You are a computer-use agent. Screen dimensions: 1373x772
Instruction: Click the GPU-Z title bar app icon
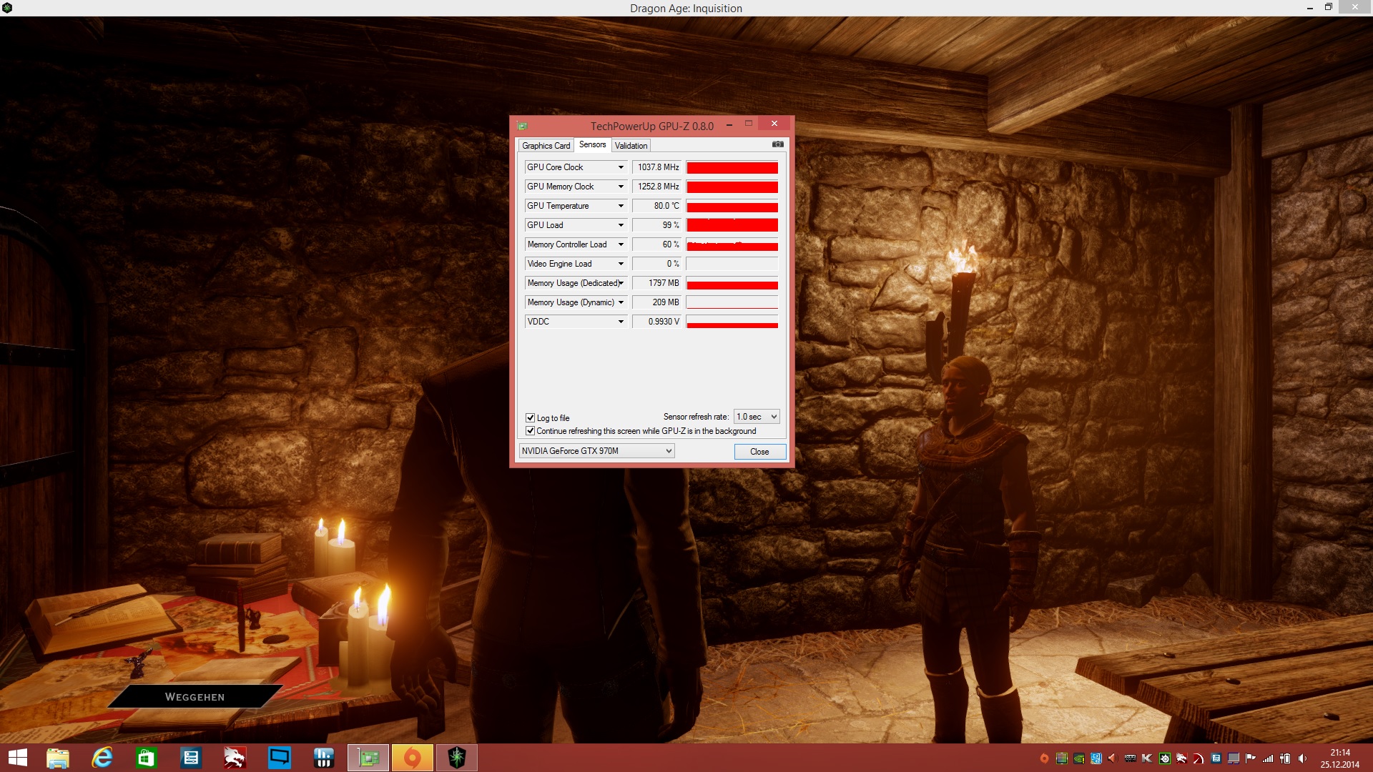tap(522, 126)
